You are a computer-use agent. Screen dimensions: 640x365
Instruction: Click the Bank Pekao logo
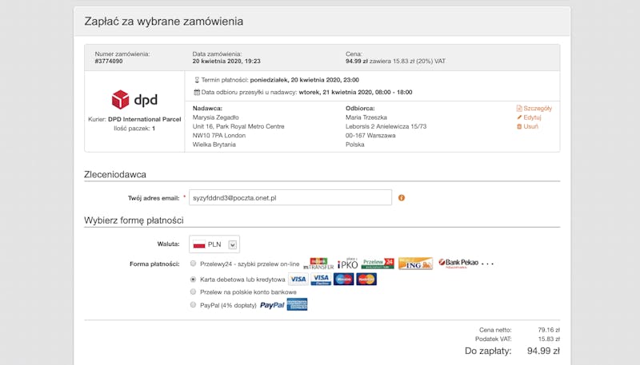click(458, 263)
